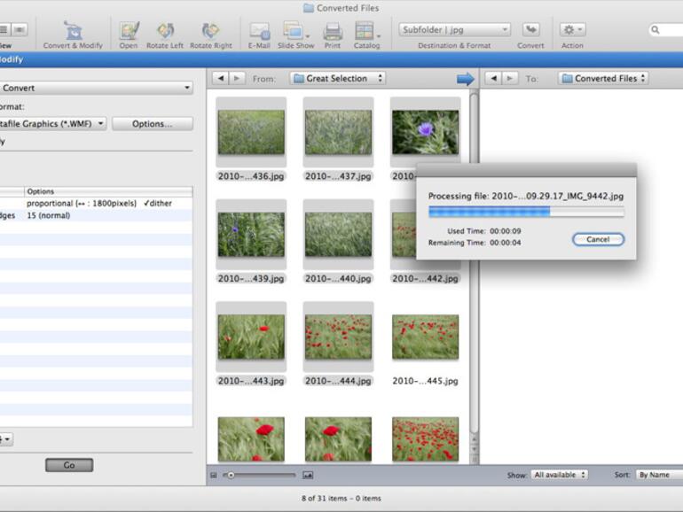The image size is (683, 512).
Task: Click the Convert icon in the toolbar
Action: [x=530, y=30]
